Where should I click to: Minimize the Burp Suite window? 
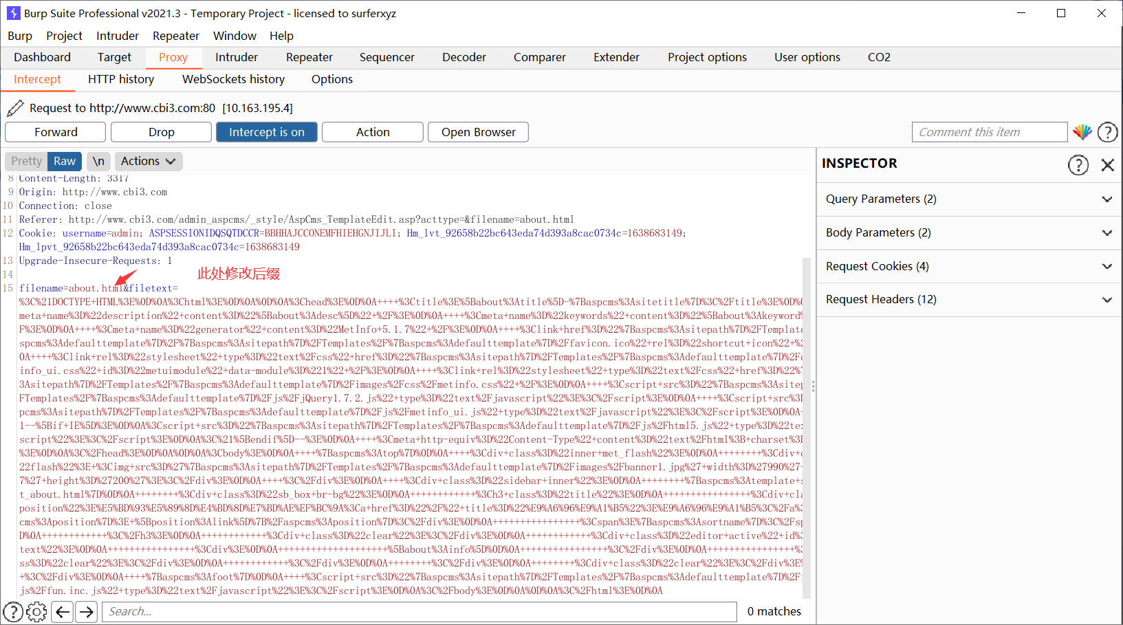(x=1021, y=13)
